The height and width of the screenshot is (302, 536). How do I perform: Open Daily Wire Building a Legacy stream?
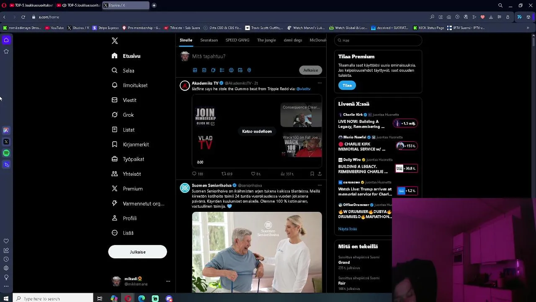pos(378,167)
